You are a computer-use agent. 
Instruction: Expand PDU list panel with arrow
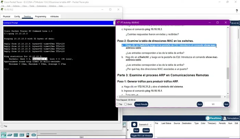[x=128, y=130]
